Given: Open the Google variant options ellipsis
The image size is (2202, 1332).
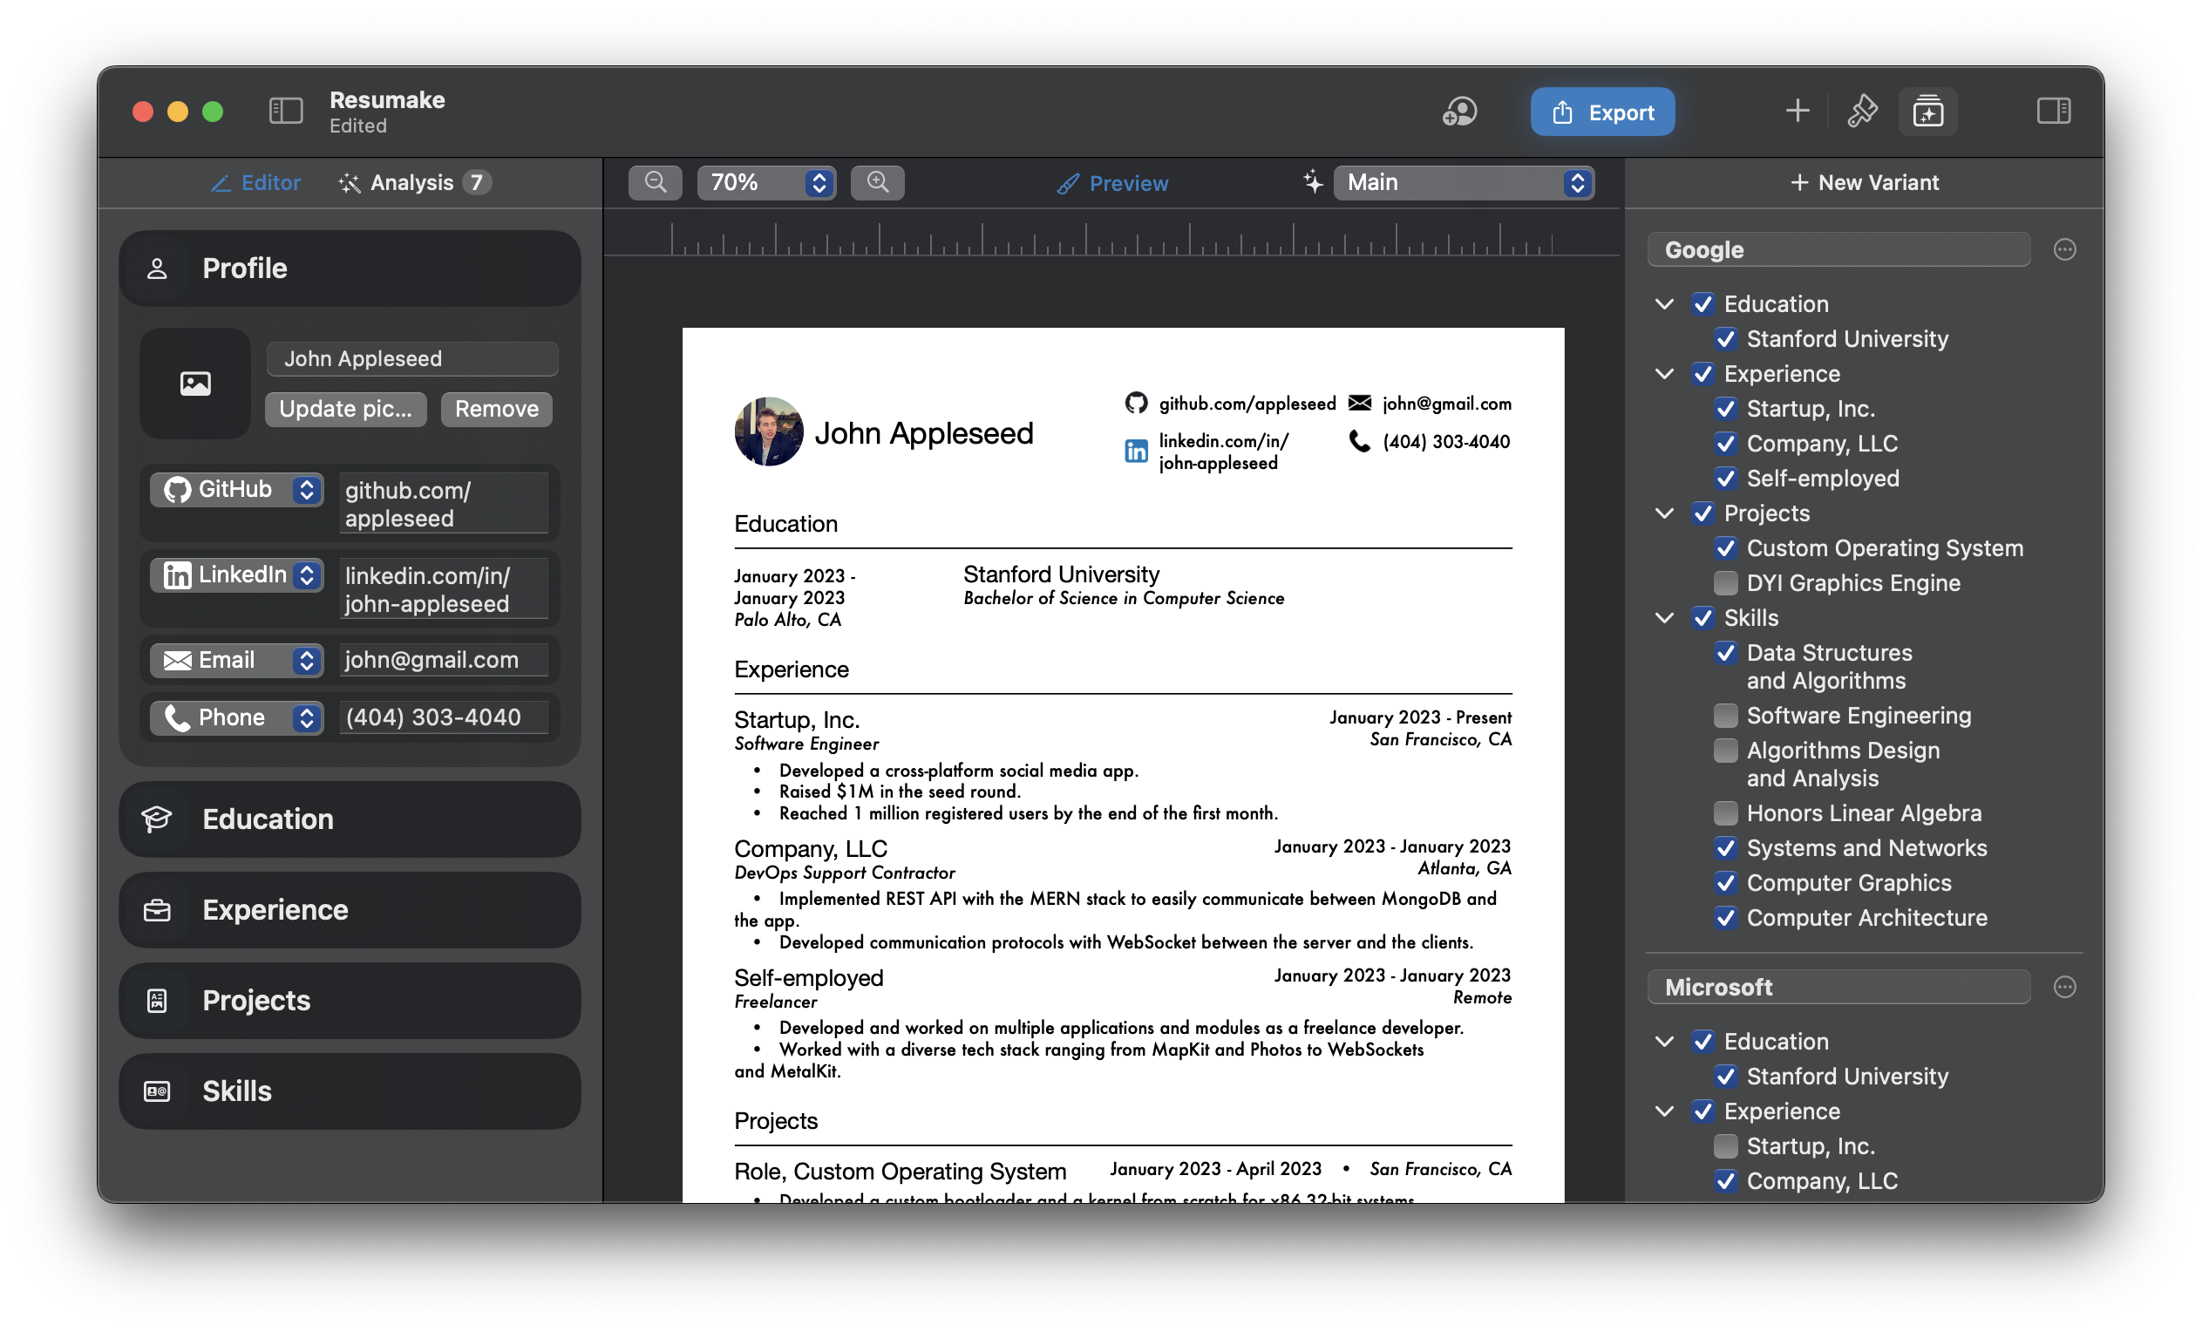Looking at the screenshot, I should 2064,250.
